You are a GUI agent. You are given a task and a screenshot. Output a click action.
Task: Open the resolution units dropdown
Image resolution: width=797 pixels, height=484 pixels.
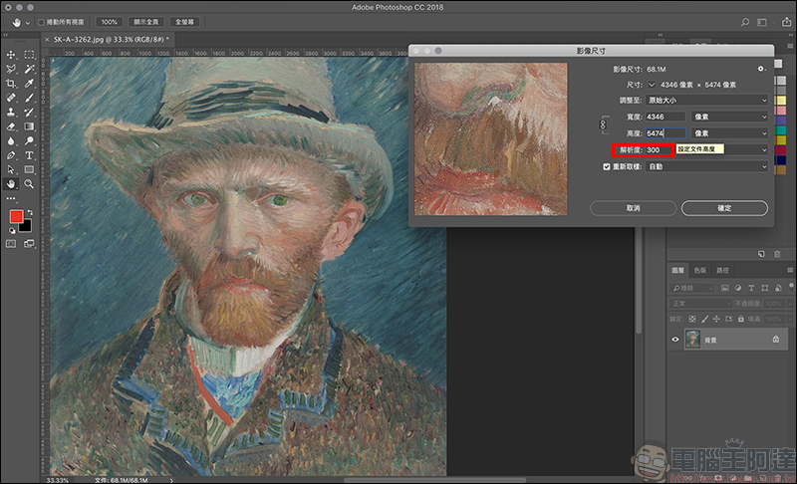coord(764,149)
